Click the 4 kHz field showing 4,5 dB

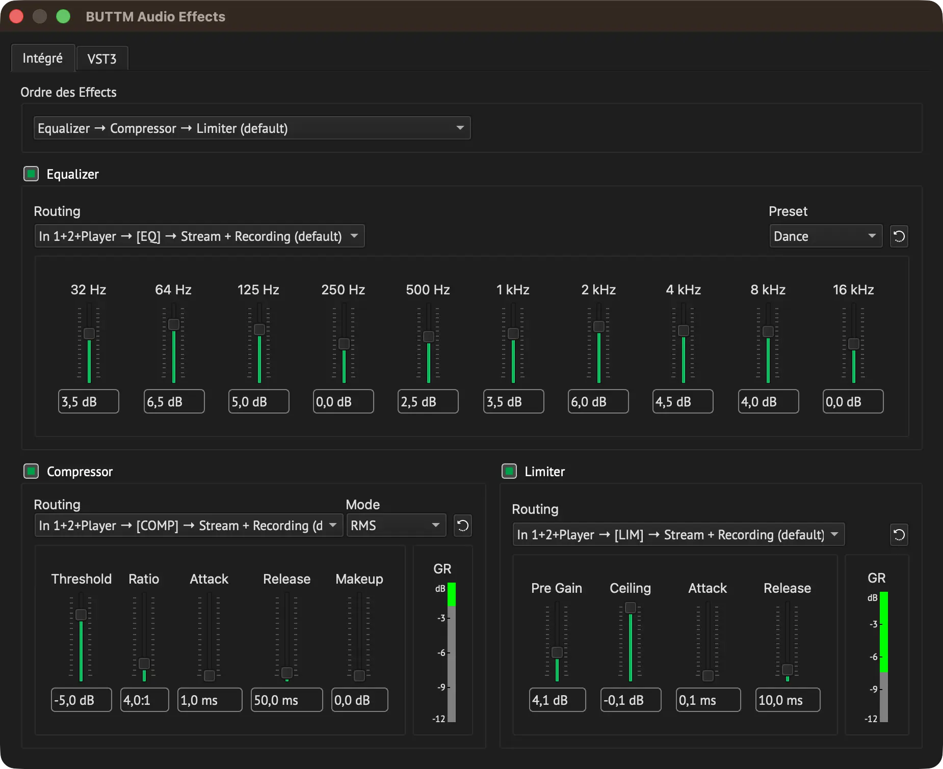[683, 401]
